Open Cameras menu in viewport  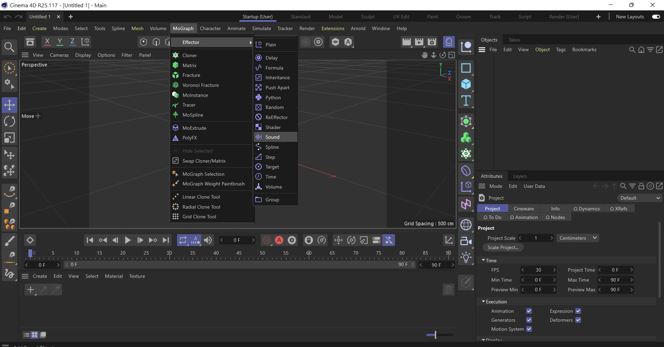tap(59, 55)
